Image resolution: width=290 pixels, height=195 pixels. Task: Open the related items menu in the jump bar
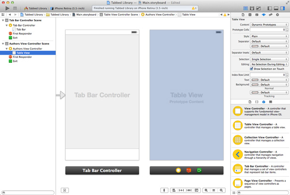click(x=3, y=14)
